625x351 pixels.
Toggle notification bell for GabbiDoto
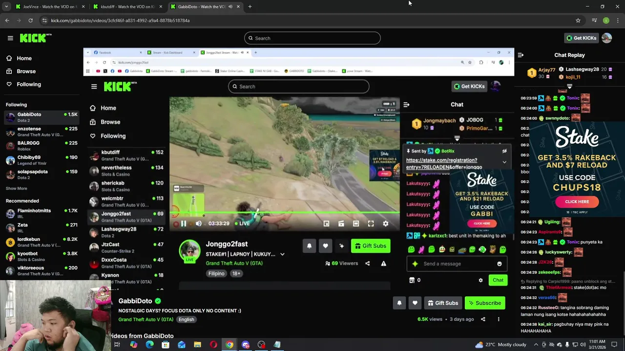399,303
